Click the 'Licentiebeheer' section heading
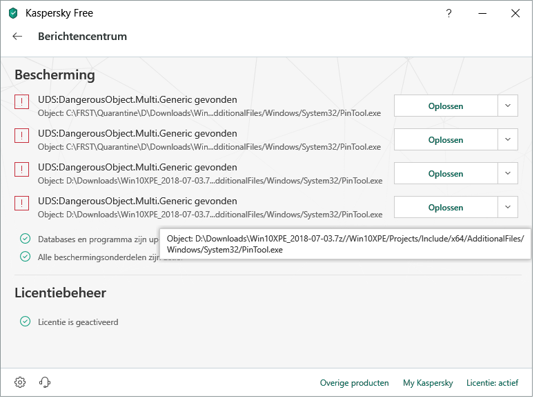The height and width of the screenshot is (414, 552). [60, 293]
